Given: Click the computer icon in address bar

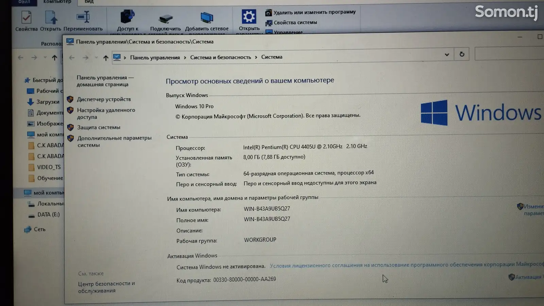Looking at the screenshot, I should (117, 57).
